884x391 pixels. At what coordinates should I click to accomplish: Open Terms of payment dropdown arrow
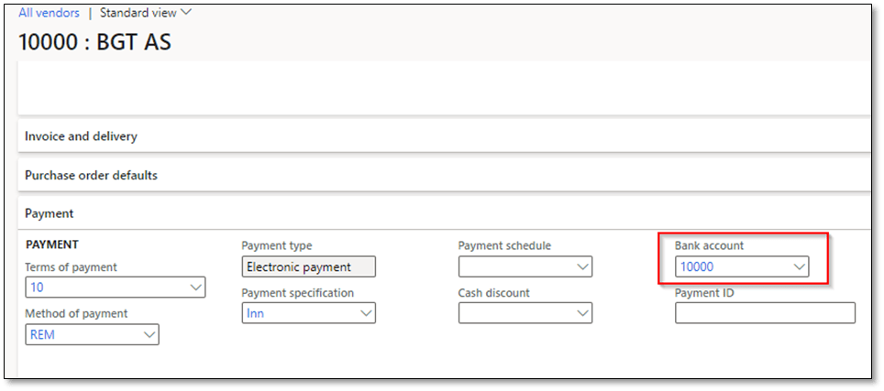tap(195, 288)
